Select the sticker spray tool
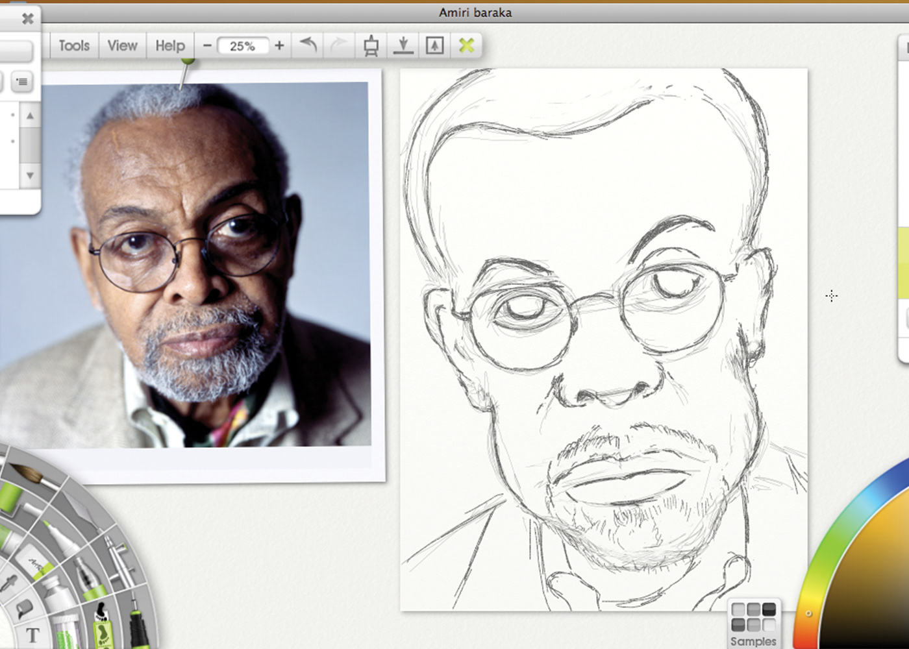 [103, 626]
